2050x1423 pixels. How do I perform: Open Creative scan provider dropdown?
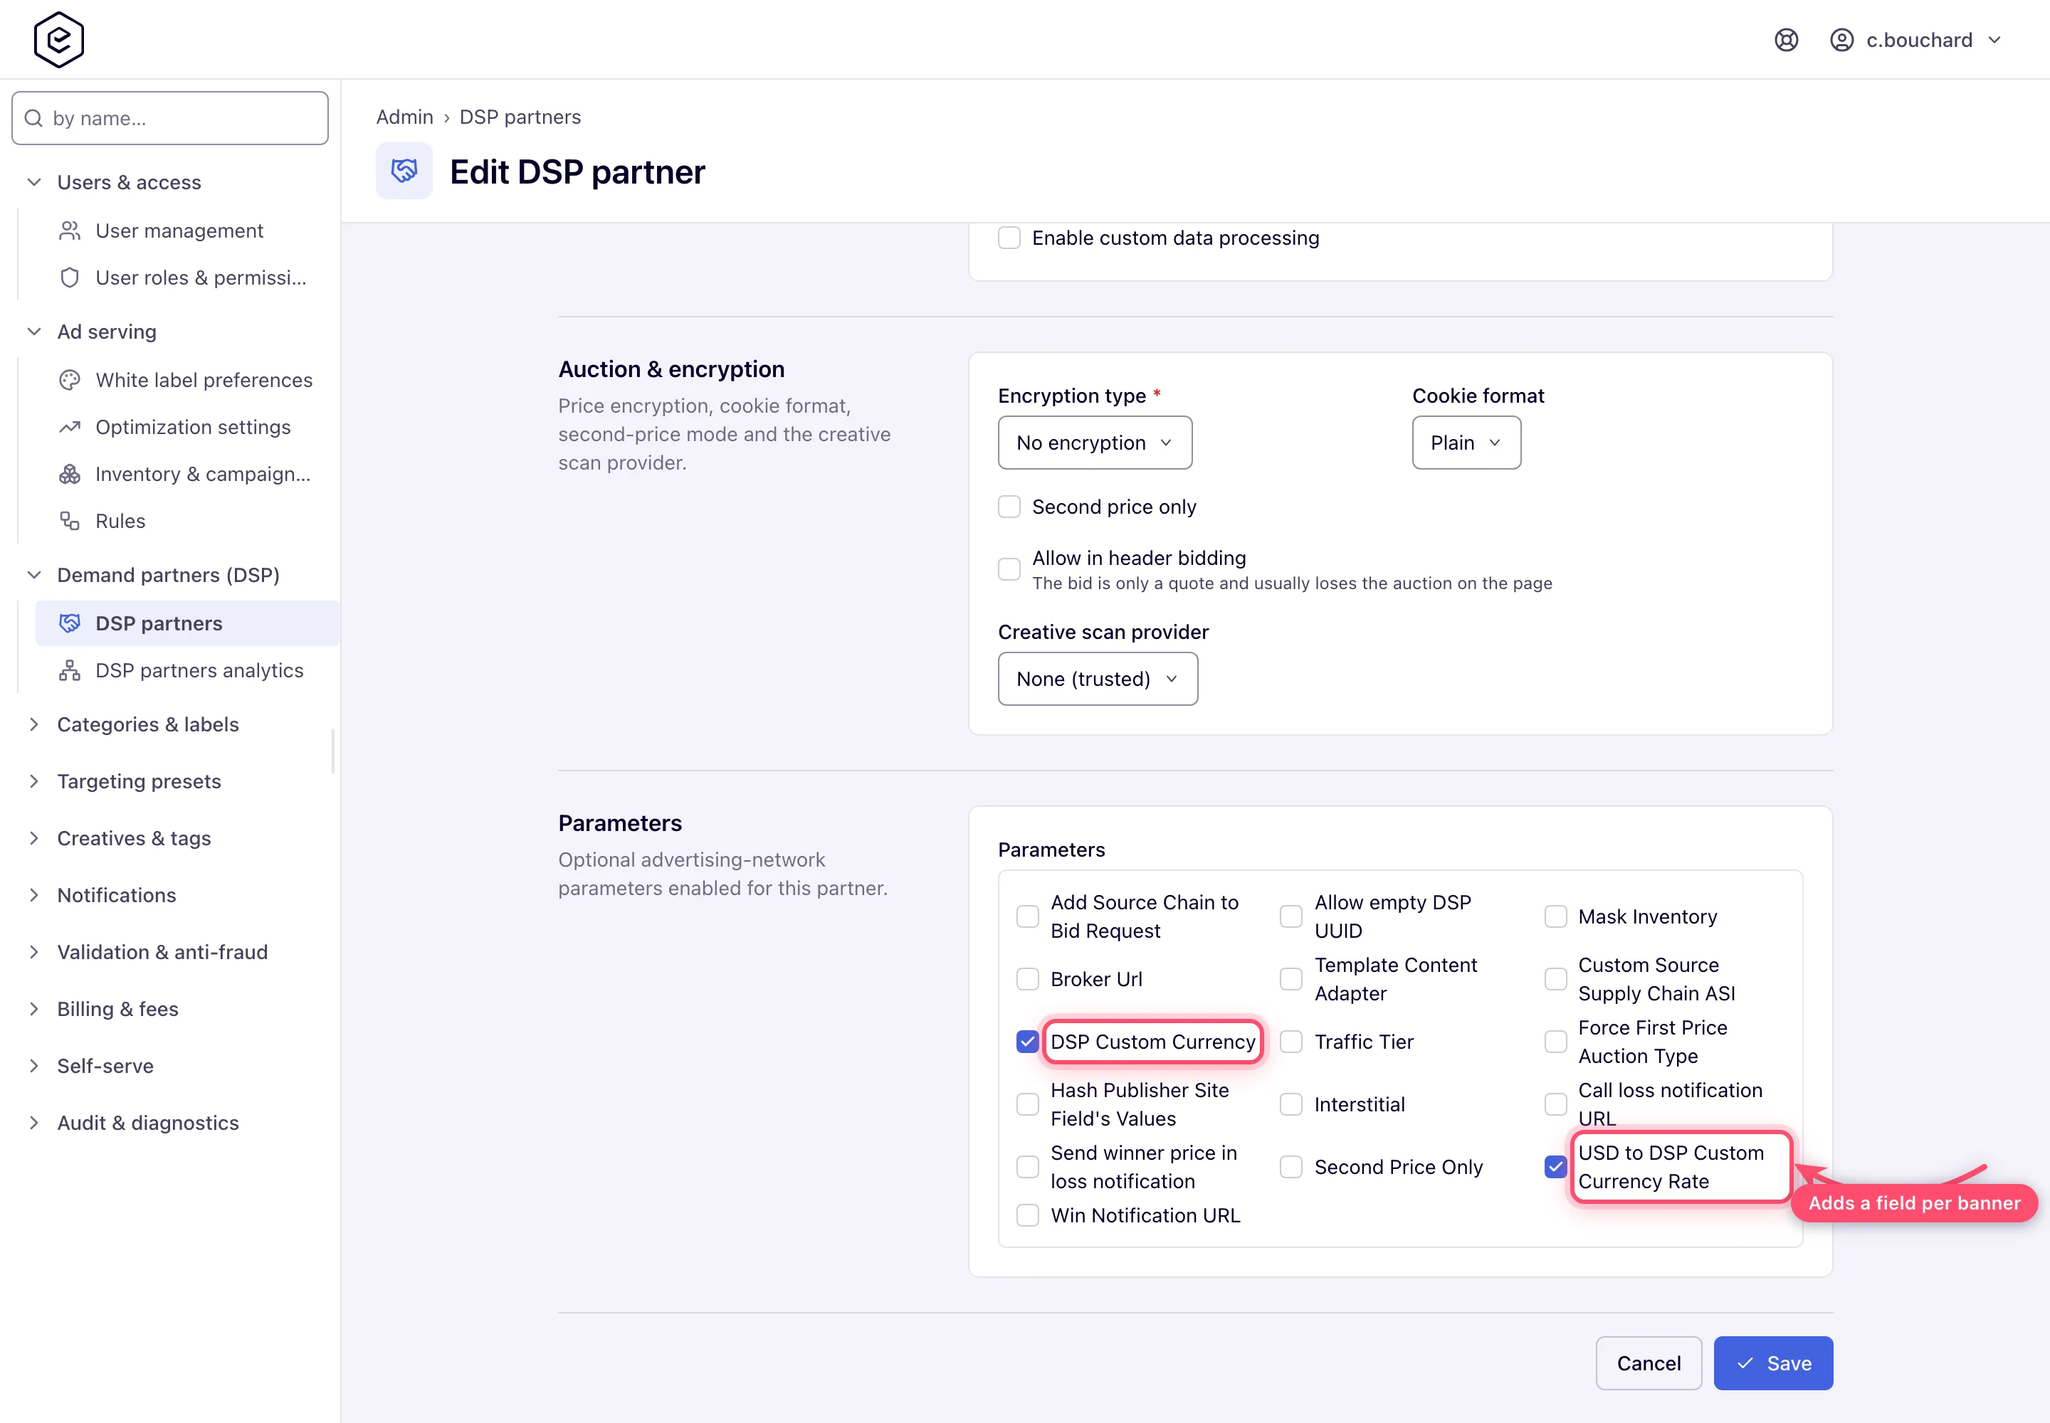click(x=1098, y=679)
